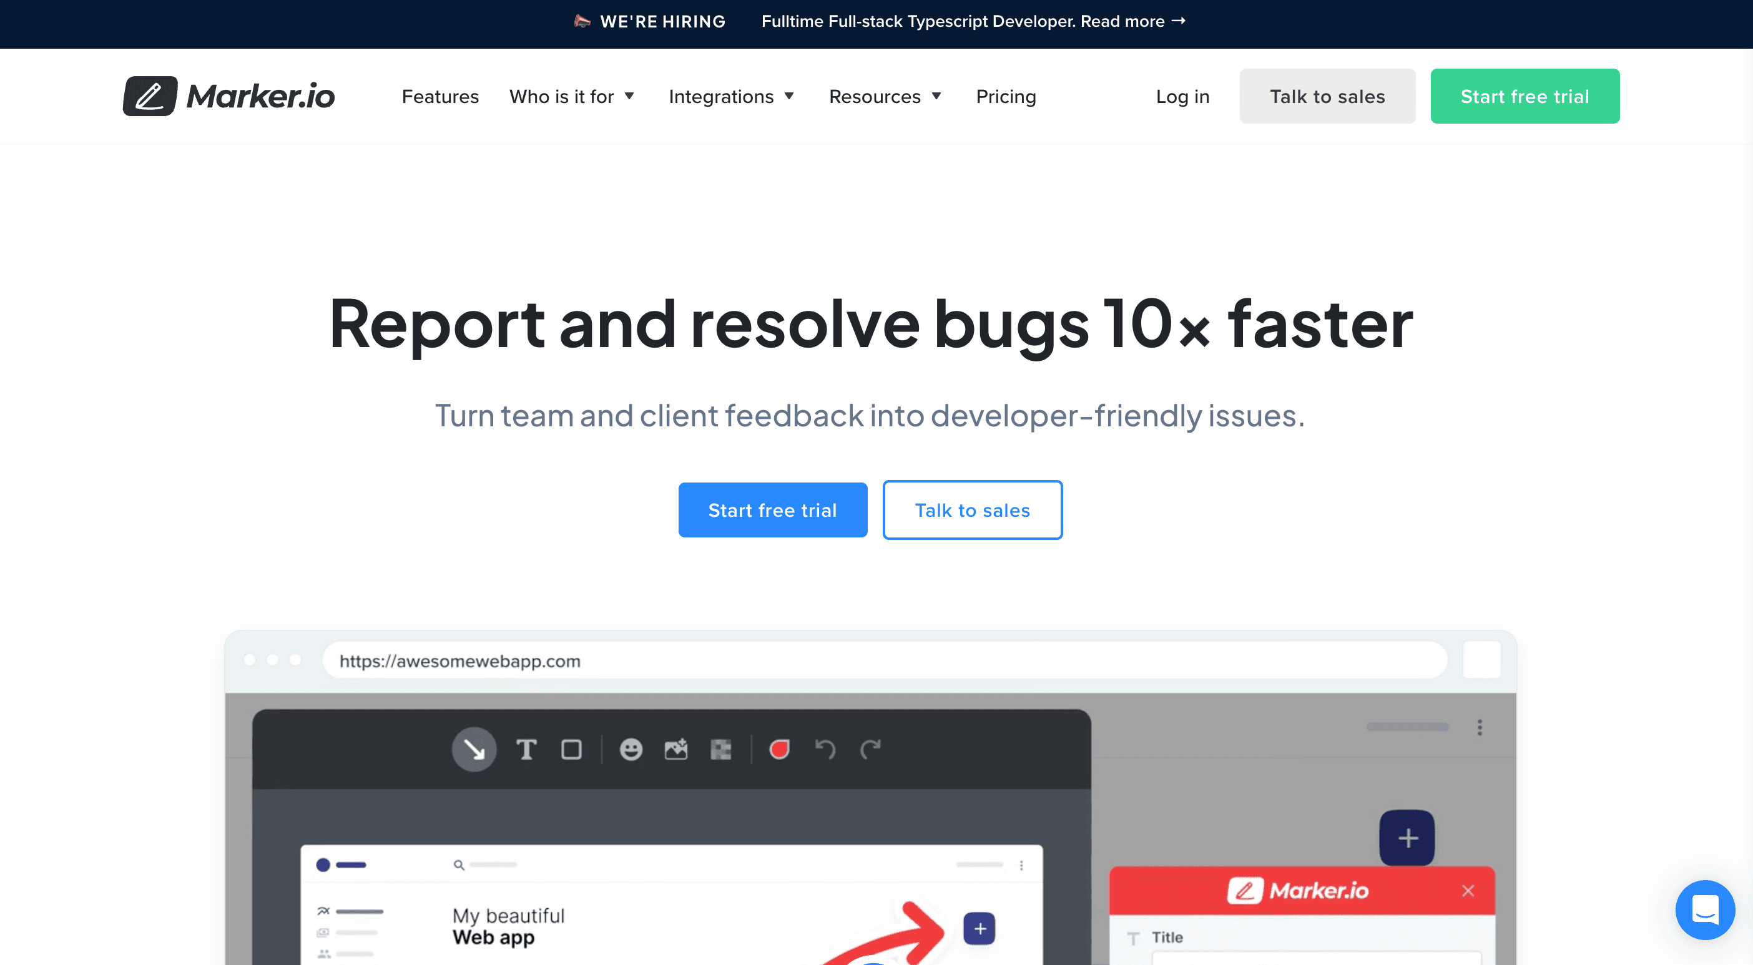Open the chat support bubble
The image size is (1753, 965).
[1705, 909]
